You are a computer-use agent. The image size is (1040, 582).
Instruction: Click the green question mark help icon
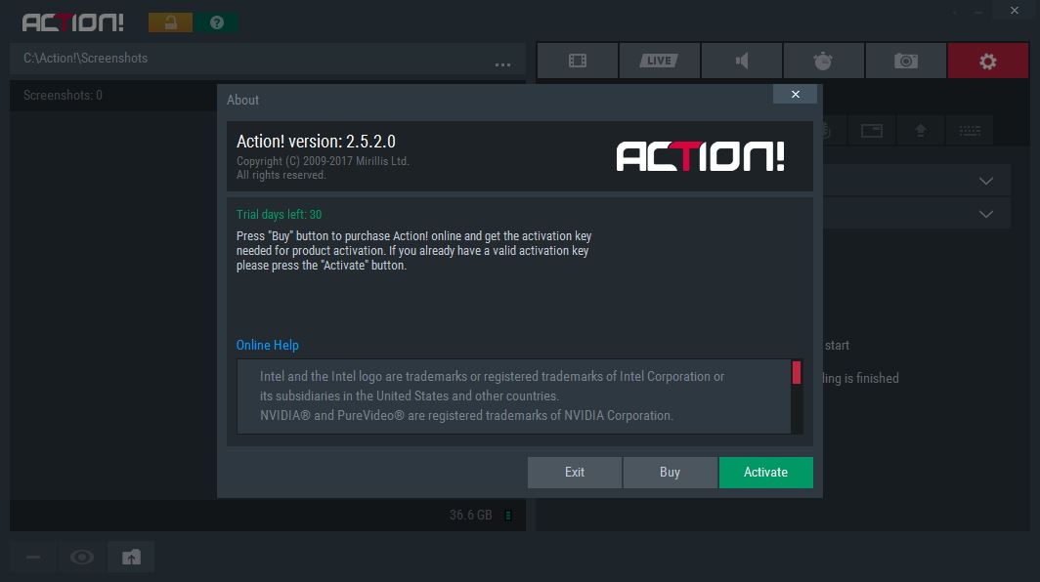(x=217, y=22)
